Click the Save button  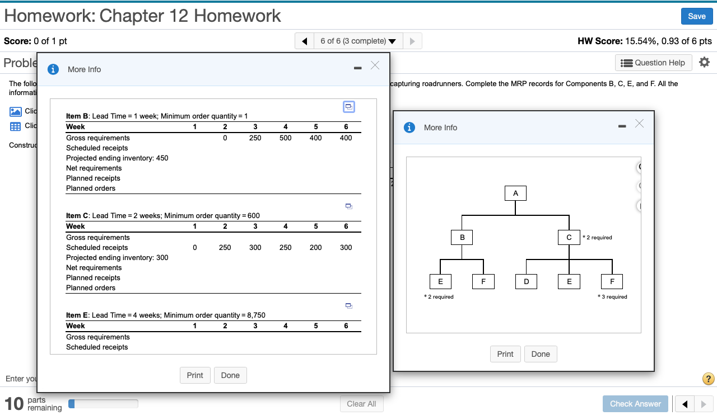click(x=697, y=16)
